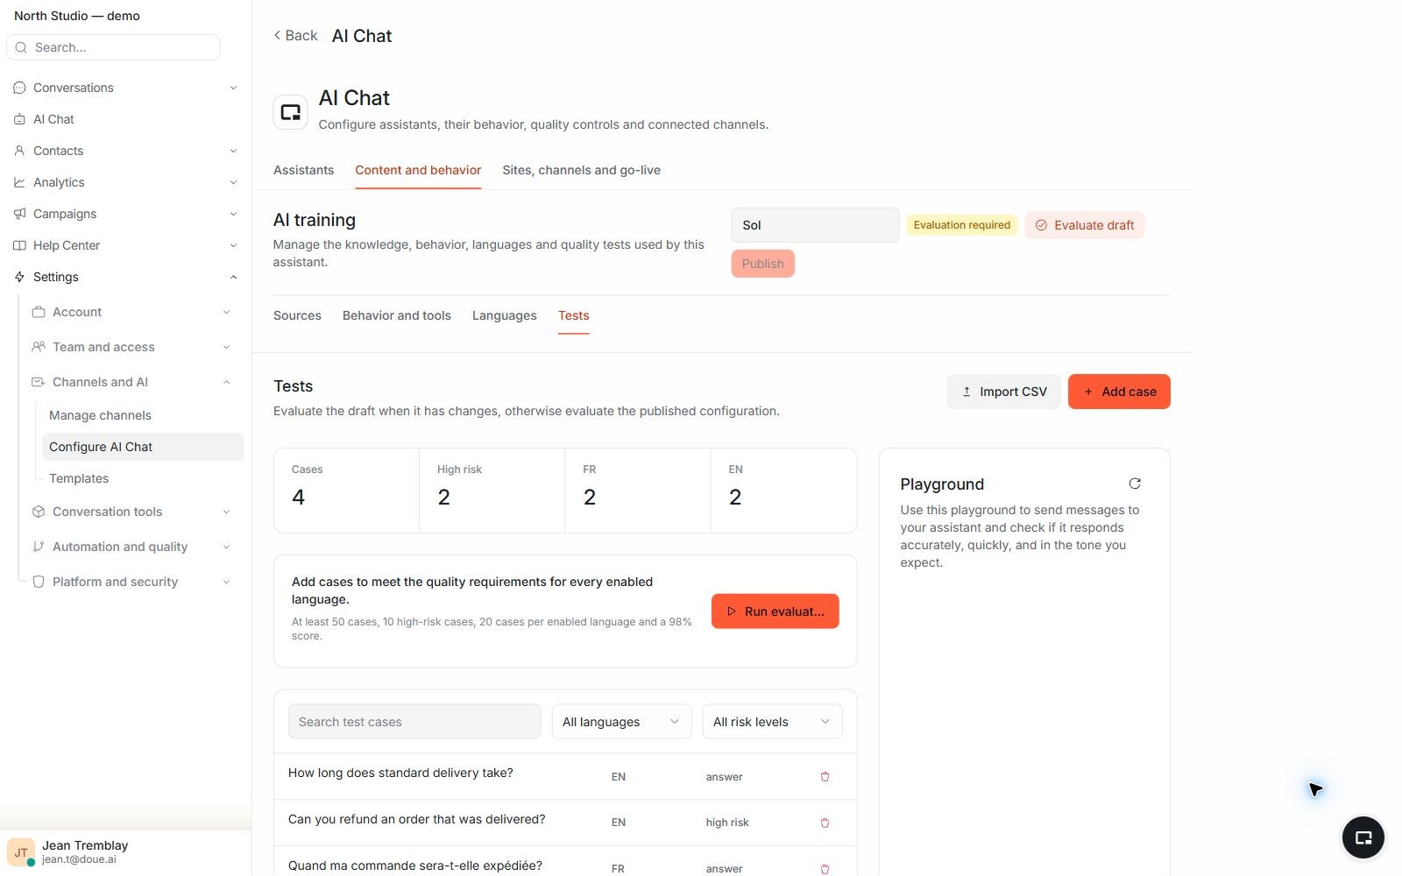Click the Help Center book icon
Image resolution: width=1402 pixels, height=876 pixels.
(x=19, y=245)
